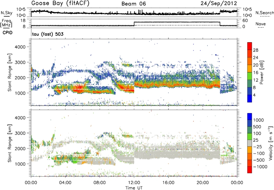Screen dimensions: 274x190
Task: Click the 'Nave' legend label
Action: [x=261, y=24]
